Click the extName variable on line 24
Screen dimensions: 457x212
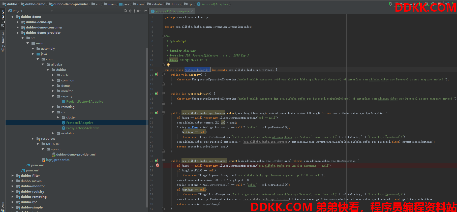[x=193, y=127]
